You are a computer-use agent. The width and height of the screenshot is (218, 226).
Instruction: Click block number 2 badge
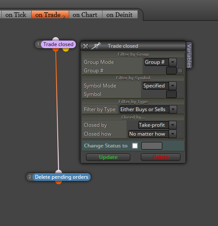pos(30,177)
